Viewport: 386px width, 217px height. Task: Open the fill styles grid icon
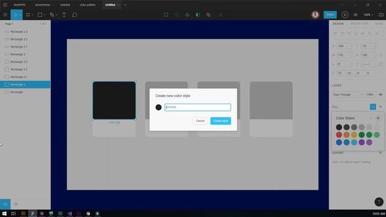click(x=373, y=107)
